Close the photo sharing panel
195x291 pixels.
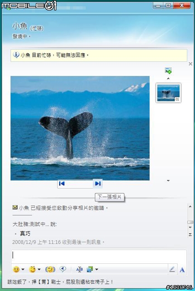(x=190, y=64)
